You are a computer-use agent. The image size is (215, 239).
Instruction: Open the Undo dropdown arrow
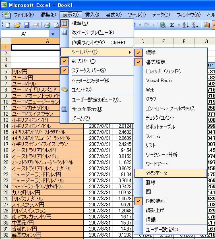pyautogui.click(x=140, y=25)
